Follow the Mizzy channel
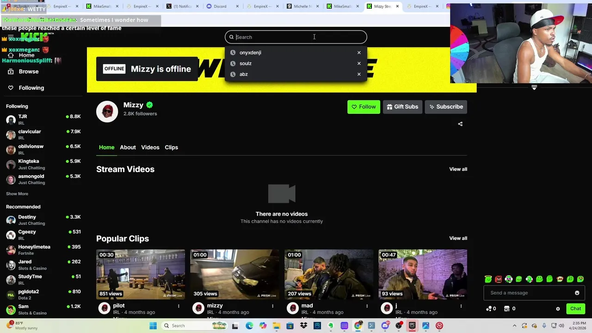 [364, 107]
